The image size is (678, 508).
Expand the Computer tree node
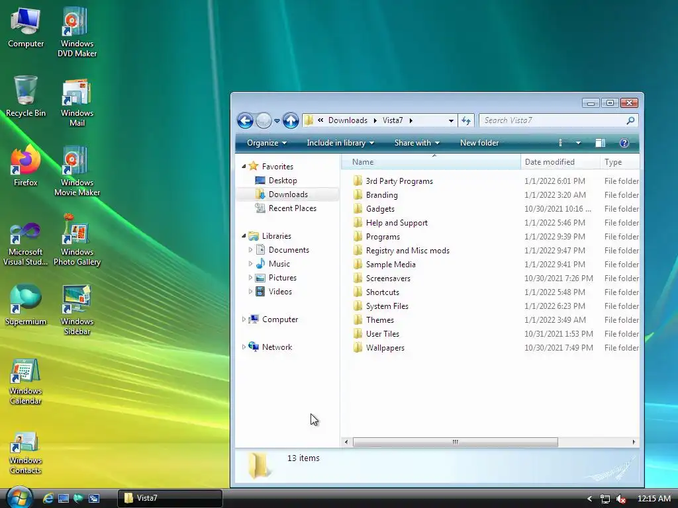244,319
